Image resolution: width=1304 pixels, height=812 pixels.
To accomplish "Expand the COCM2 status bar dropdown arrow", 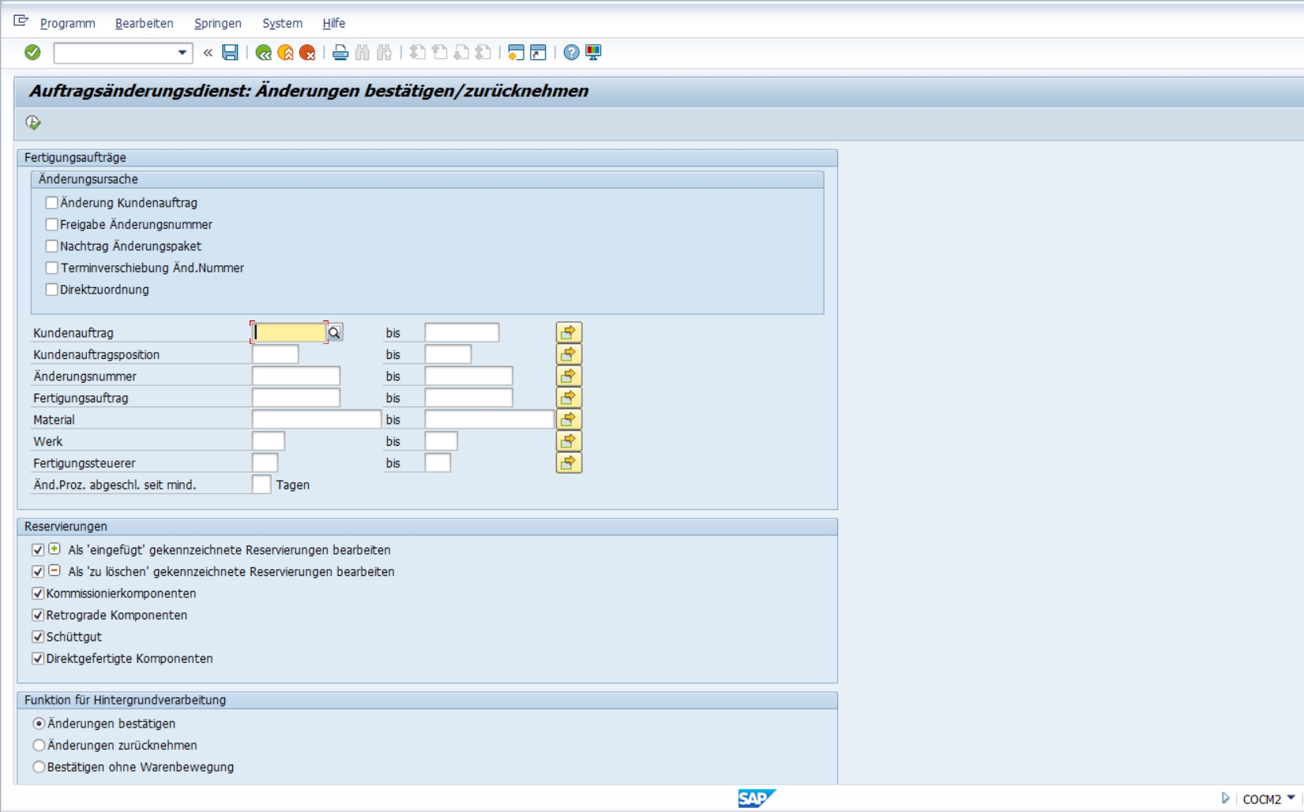I will tap(1291, 799).
